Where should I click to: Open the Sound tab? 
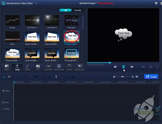point(69,67)
